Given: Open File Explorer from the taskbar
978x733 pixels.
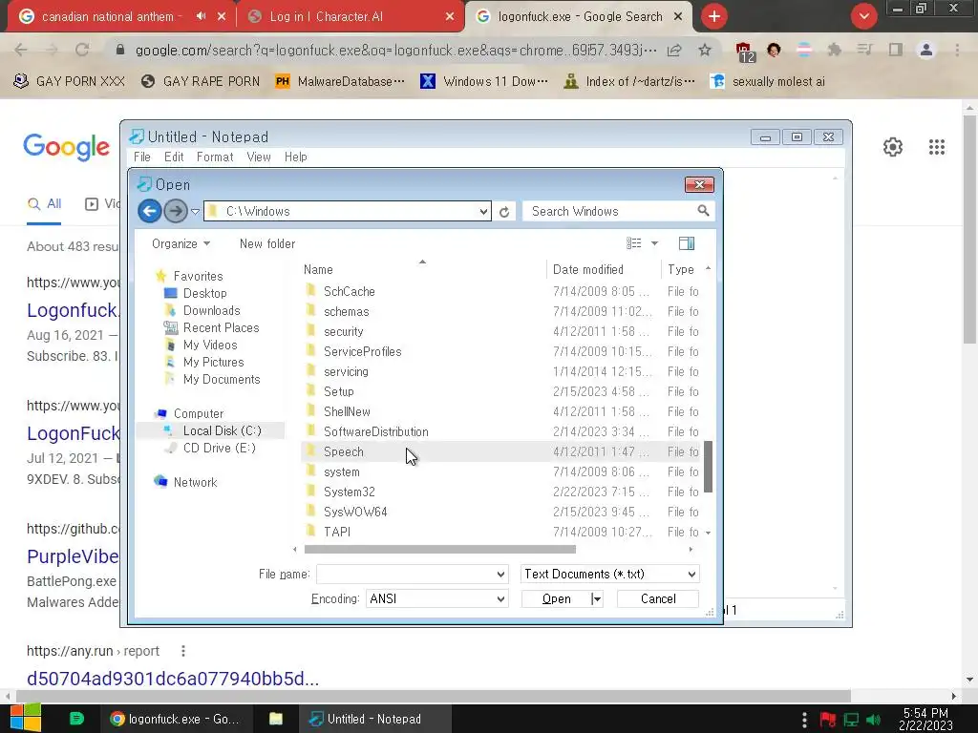Looking at the screenshot, I should click(x=276, y=719).
